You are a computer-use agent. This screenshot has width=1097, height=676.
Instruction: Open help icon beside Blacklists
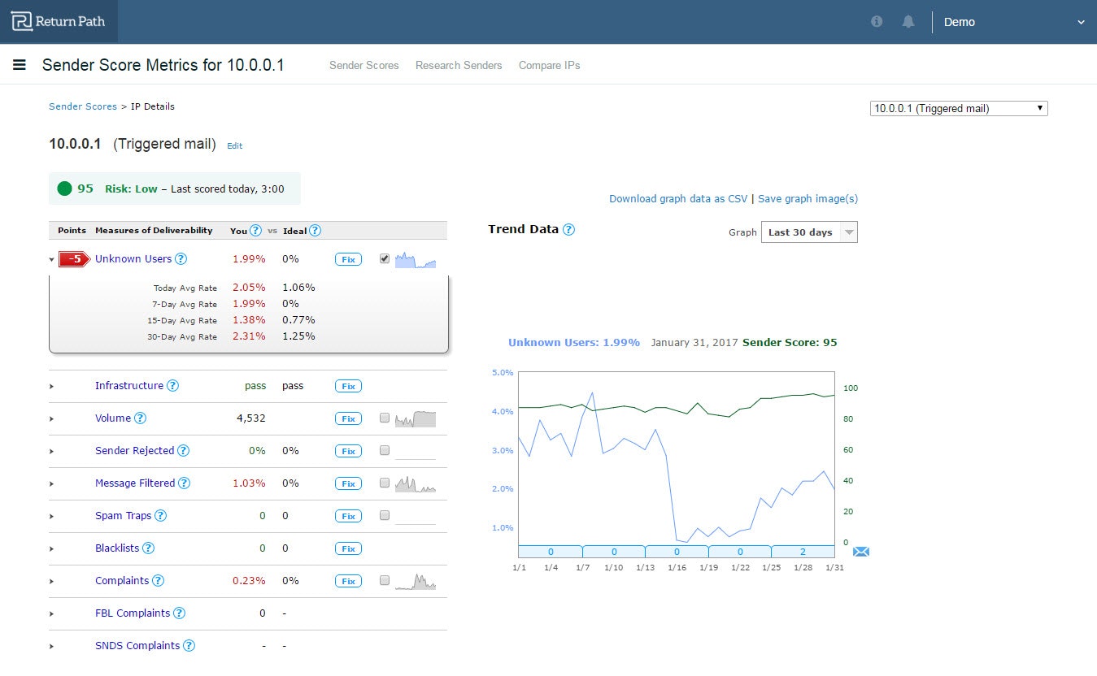(x=148, y=548)
